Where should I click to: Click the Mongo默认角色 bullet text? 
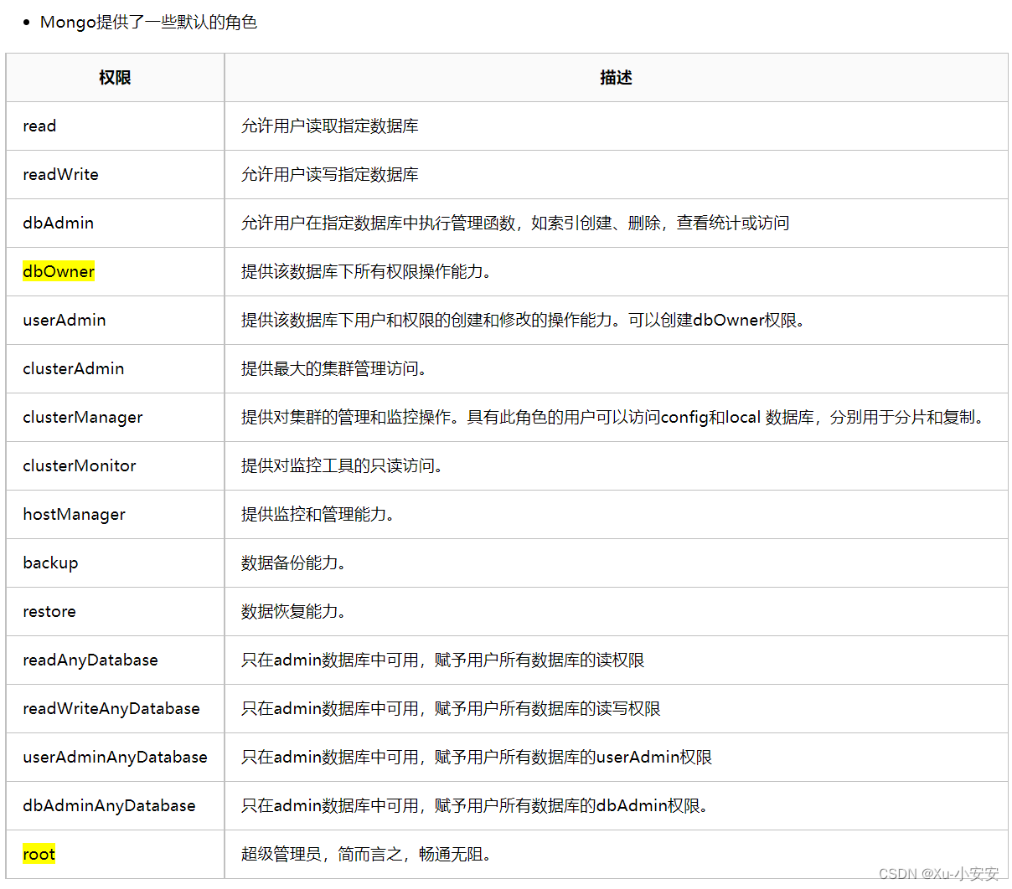tap(149, 22)
